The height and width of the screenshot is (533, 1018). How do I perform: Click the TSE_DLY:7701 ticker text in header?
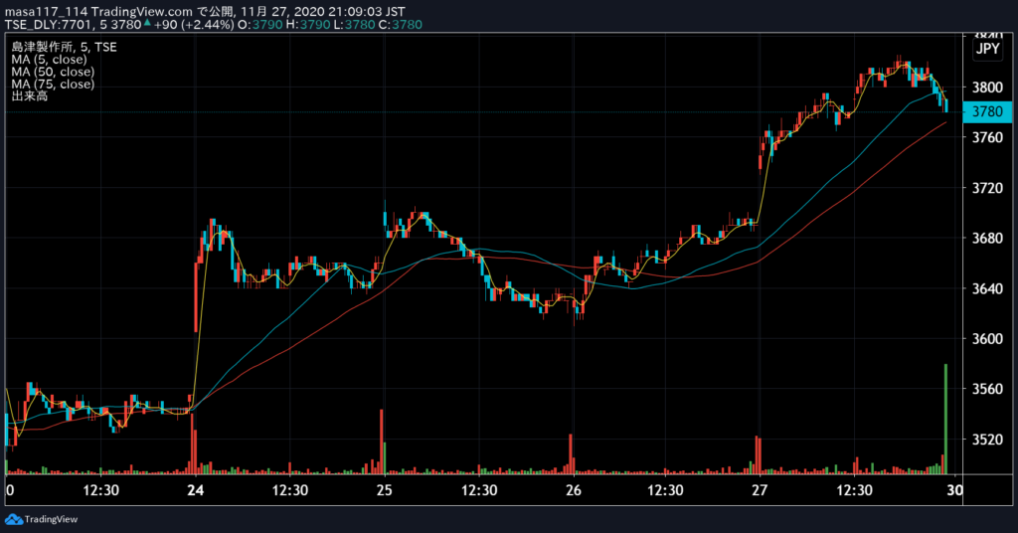point(51,25)
